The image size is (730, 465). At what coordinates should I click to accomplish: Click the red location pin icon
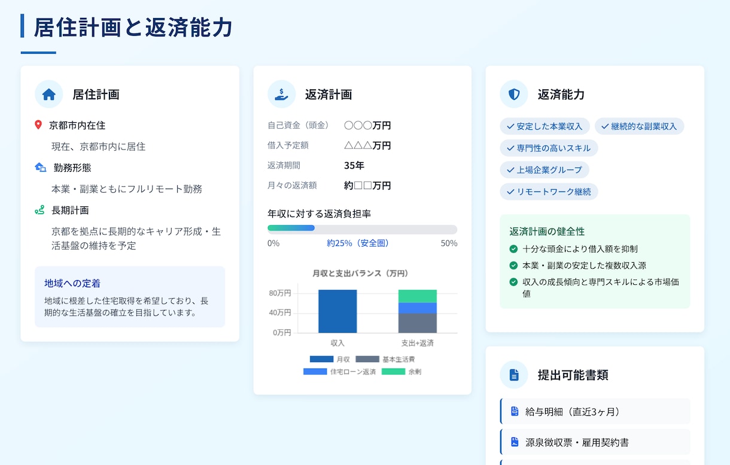tap(38, 125)
